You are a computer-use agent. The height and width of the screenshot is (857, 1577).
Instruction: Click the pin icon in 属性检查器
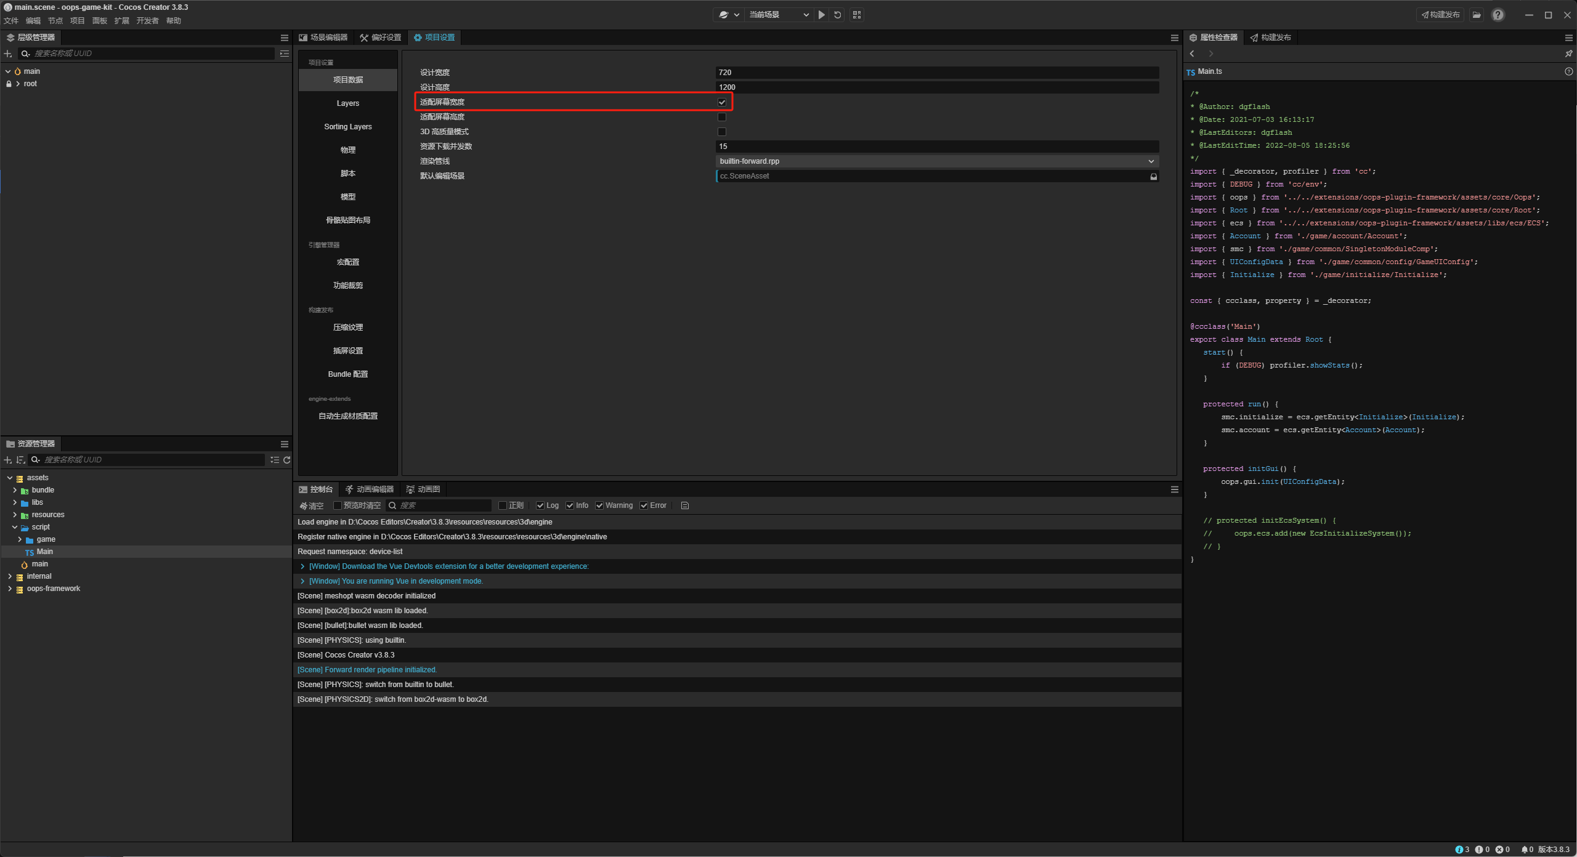click(1568, 54)
